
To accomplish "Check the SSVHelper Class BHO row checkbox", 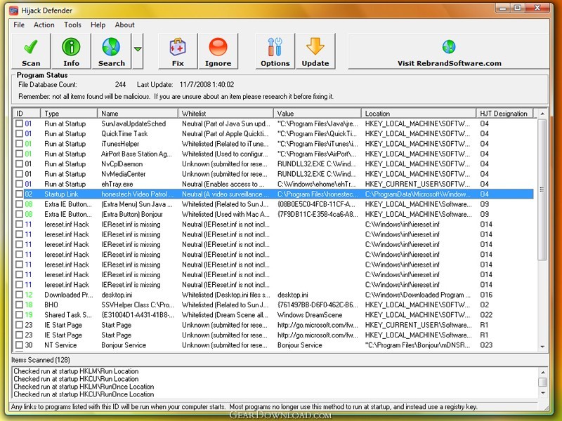I will (x=20, y=305).
